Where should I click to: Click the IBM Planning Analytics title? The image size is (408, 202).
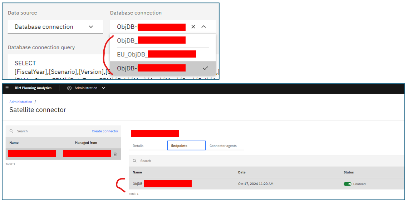point(33,88)
